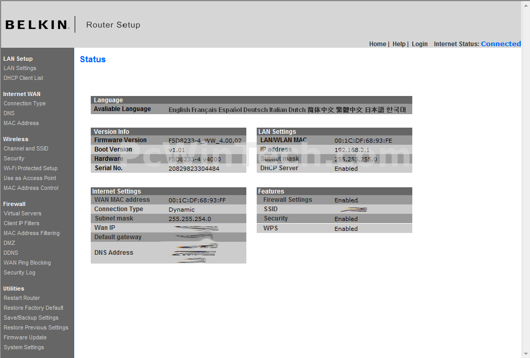This screenshot has height=358, width=530.
Task: Open Client IP Filters
Action: pyautogui.click(x=22, y=223)
